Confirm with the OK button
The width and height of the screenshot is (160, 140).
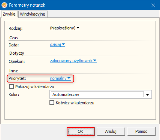coord(81,131)
